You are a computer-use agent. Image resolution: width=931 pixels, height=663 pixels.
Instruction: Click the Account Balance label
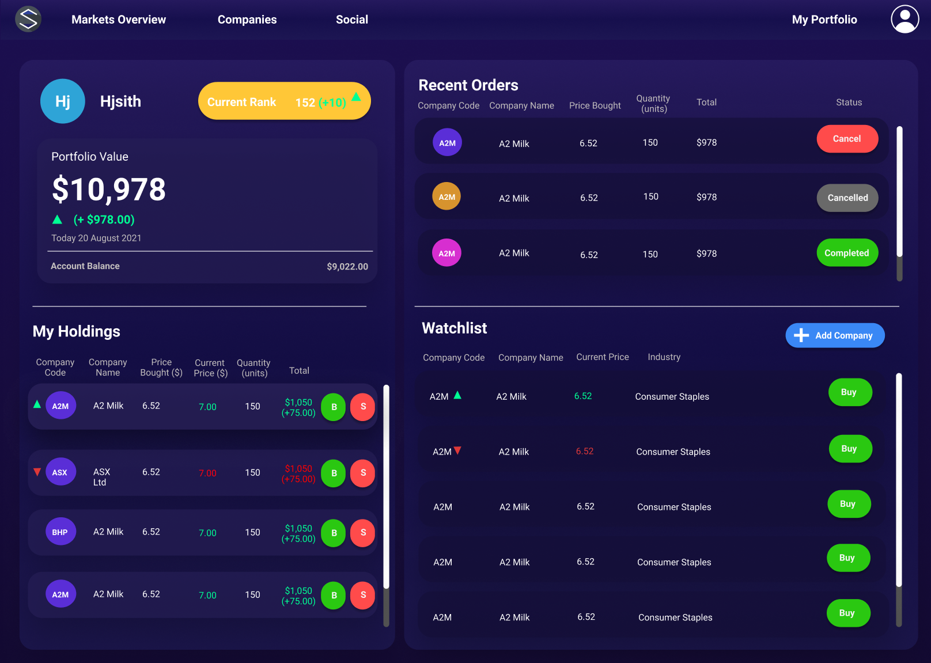[x=85, y=266]
